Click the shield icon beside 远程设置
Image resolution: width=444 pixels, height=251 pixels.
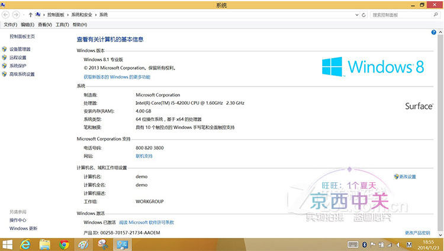[4, 57]
